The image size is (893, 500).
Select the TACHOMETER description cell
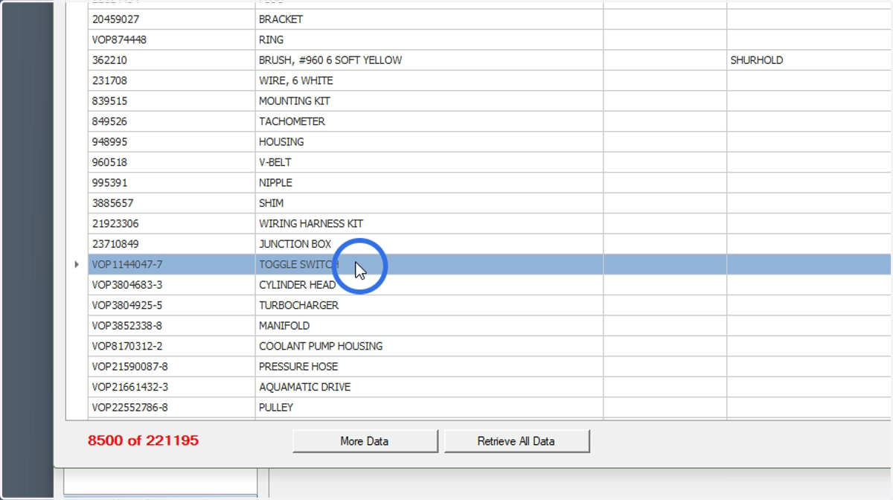[x=429, y=121]
